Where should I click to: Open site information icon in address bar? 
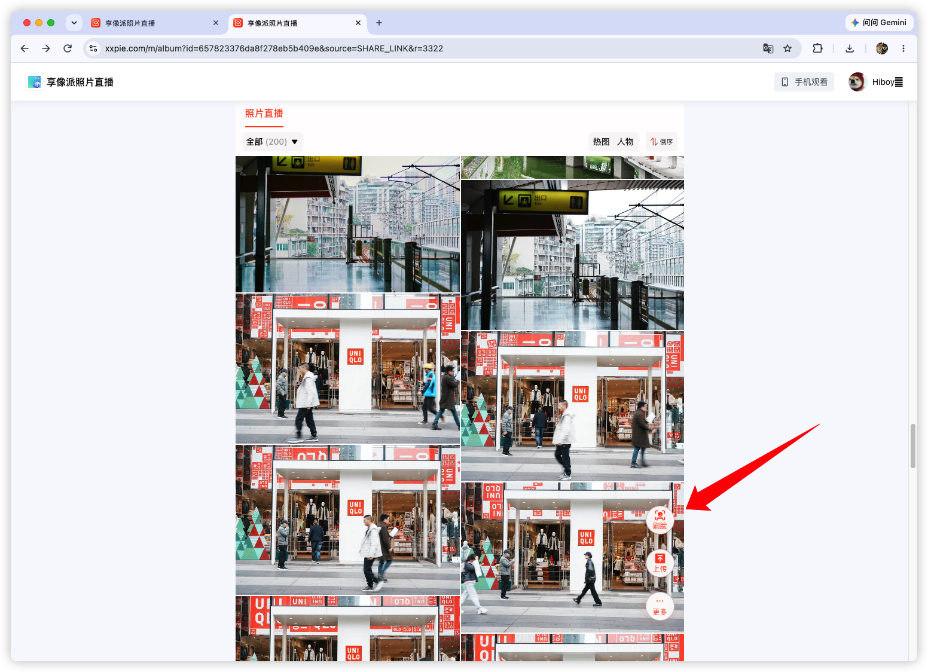[93, 48]
